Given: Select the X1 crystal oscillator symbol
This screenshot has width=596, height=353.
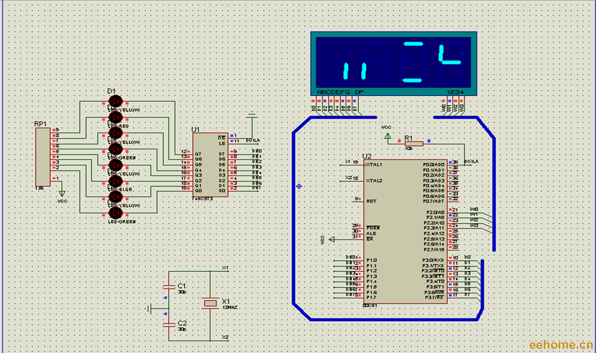Looking at the screenshot, I should pyautogui.click(x=210, y=303).
